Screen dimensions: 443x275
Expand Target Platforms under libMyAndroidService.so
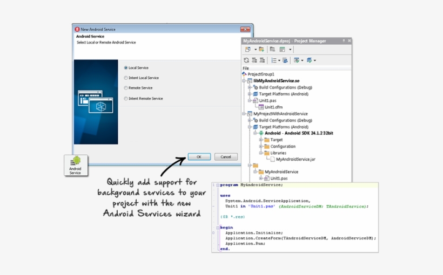pyautogui.click(x=250, y=94)
